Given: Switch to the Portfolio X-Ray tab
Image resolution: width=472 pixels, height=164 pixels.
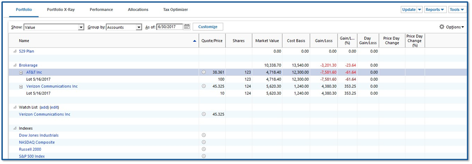Looking at the screenshot, I should 61,9.
